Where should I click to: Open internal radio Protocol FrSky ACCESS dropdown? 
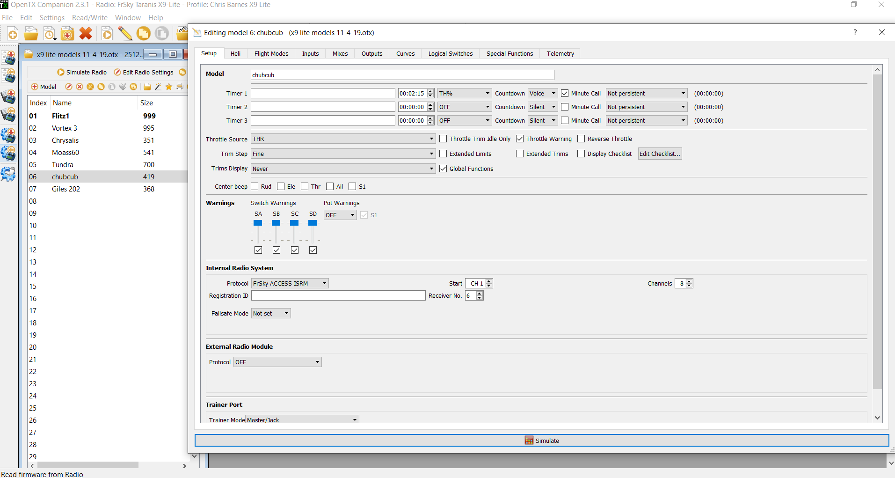click(x=290, y=284)
